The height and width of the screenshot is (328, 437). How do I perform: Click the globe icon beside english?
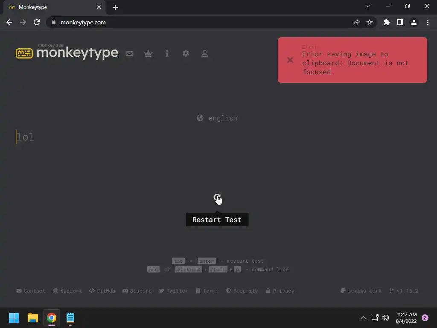[200, 118]
